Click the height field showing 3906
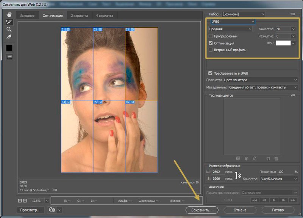The height and width of the screenshot is (218, 303). [x=218, y=179]
